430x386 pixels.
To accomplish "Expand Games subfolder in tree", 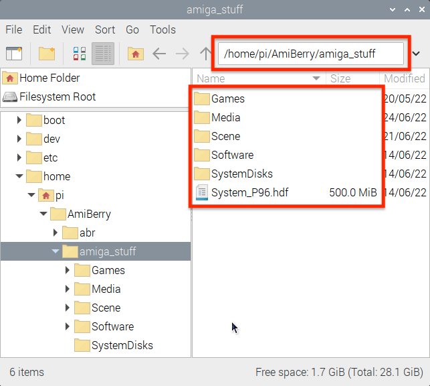I will click(x=67, y=270).
